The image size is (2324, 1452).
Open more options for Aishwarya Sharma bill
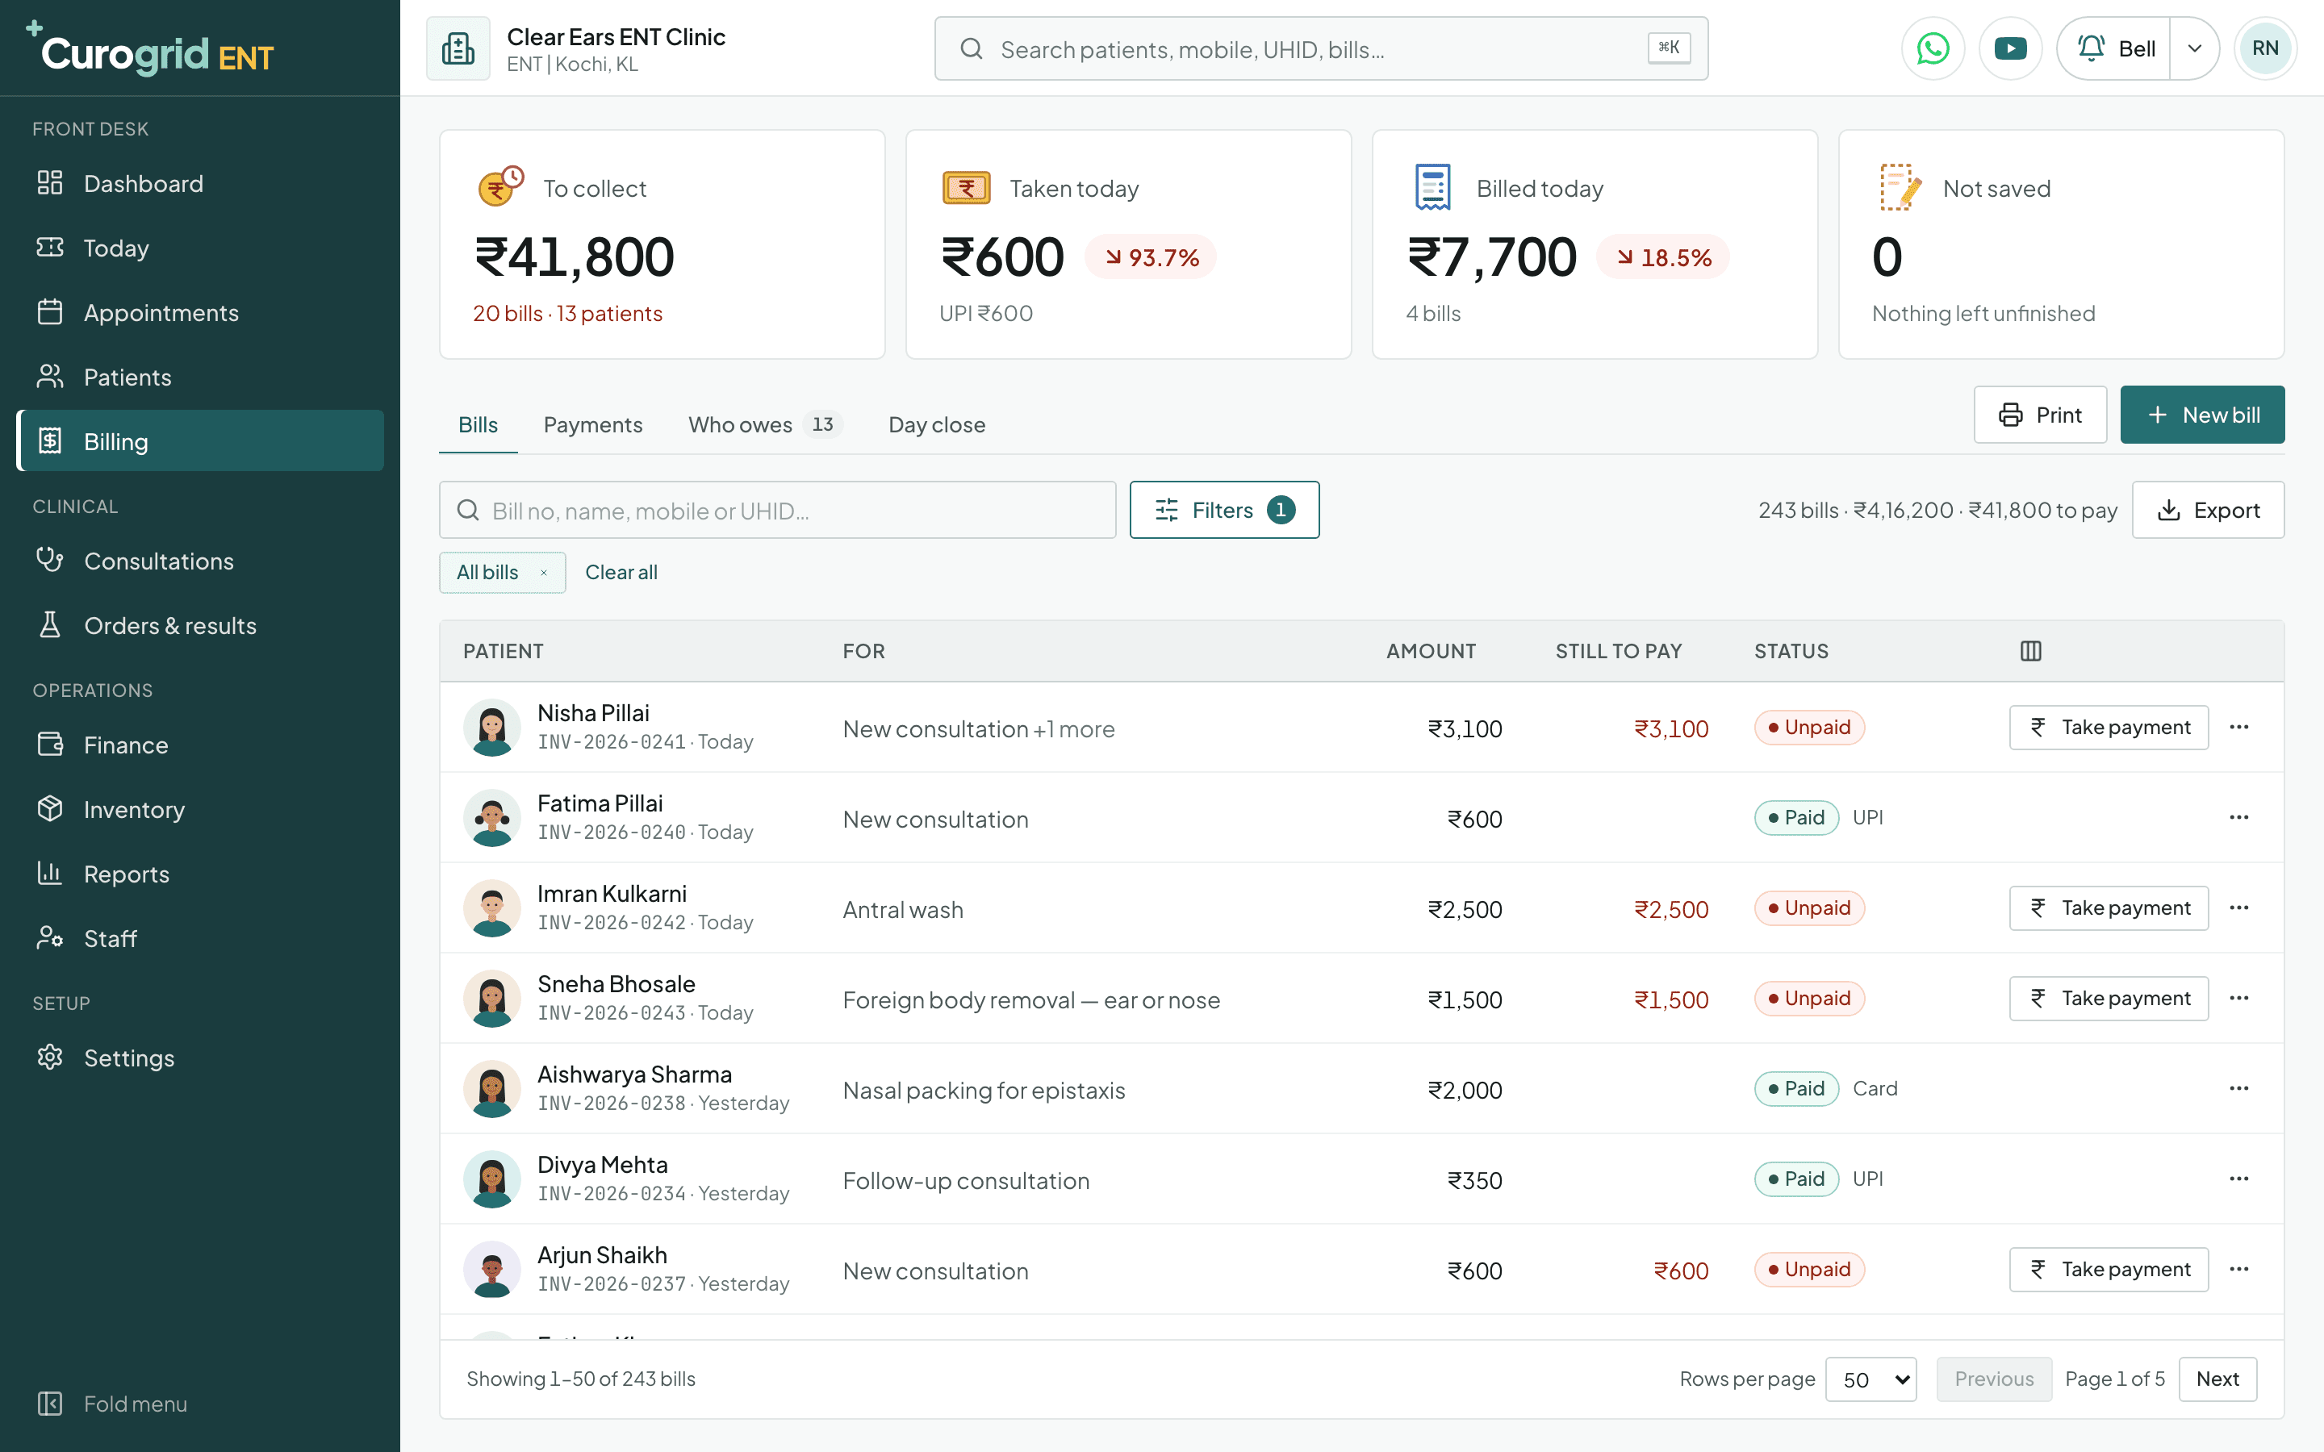coord(2238,1088)
